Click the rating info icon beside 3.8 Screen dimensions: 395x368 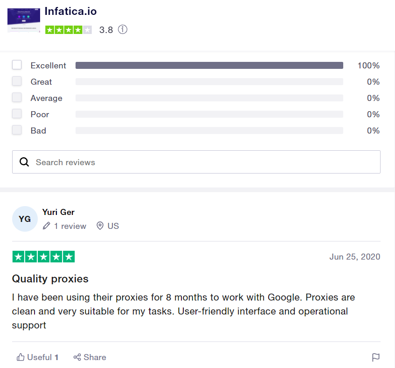[x=123, y=30]
